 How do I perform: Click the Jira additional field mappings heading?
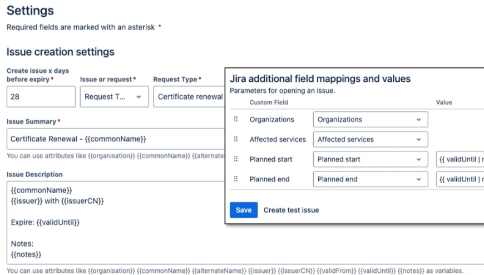[320, 79]
